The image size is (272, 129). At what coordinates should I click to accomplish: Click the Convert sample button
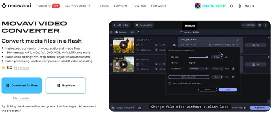(189, 77)
